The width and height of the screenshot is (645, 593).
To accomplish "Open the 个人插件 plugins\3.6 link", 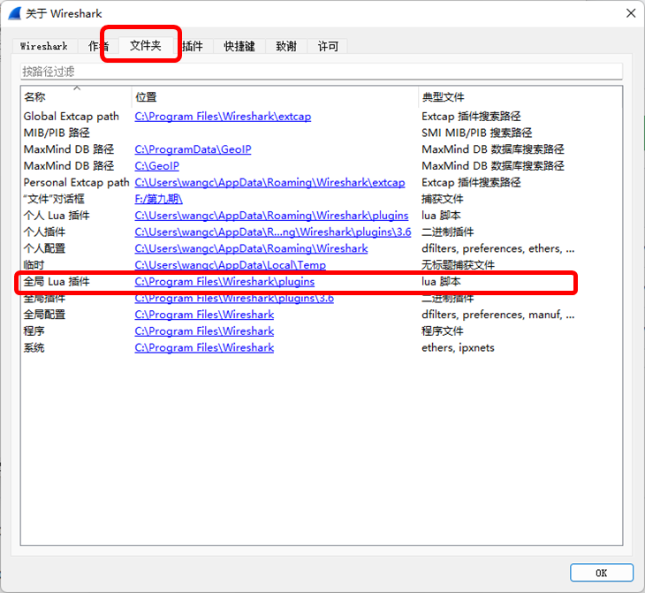I will coord(273,232).
